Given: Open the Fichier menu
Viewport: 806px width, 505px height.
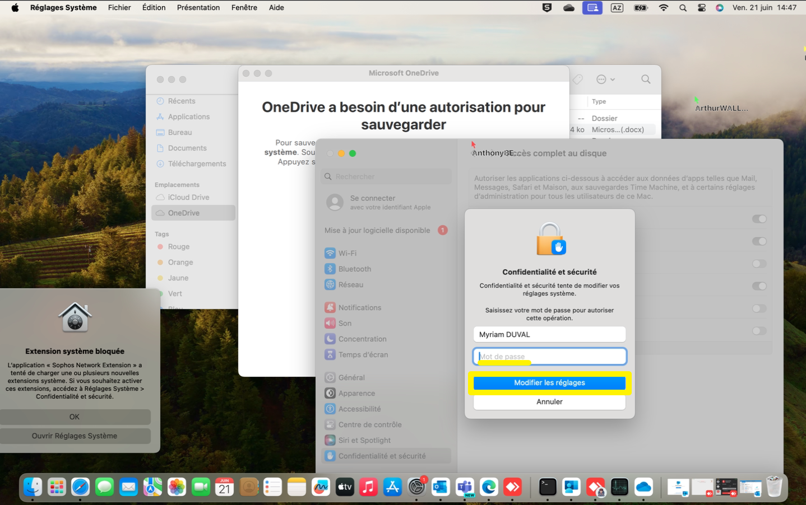Looking at the screenshot, I should click(x=119, y=8).
